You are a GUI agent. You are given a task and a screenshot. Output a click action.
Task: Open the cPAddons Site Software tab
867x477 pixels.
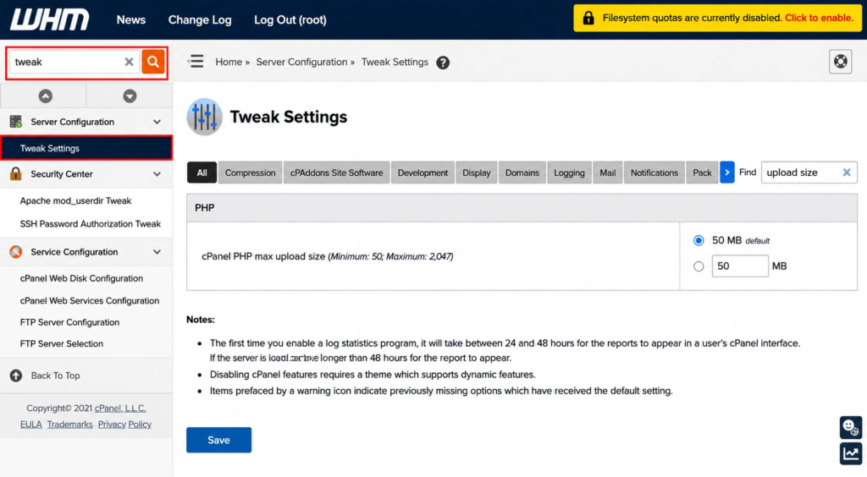[x=337, y=173]
